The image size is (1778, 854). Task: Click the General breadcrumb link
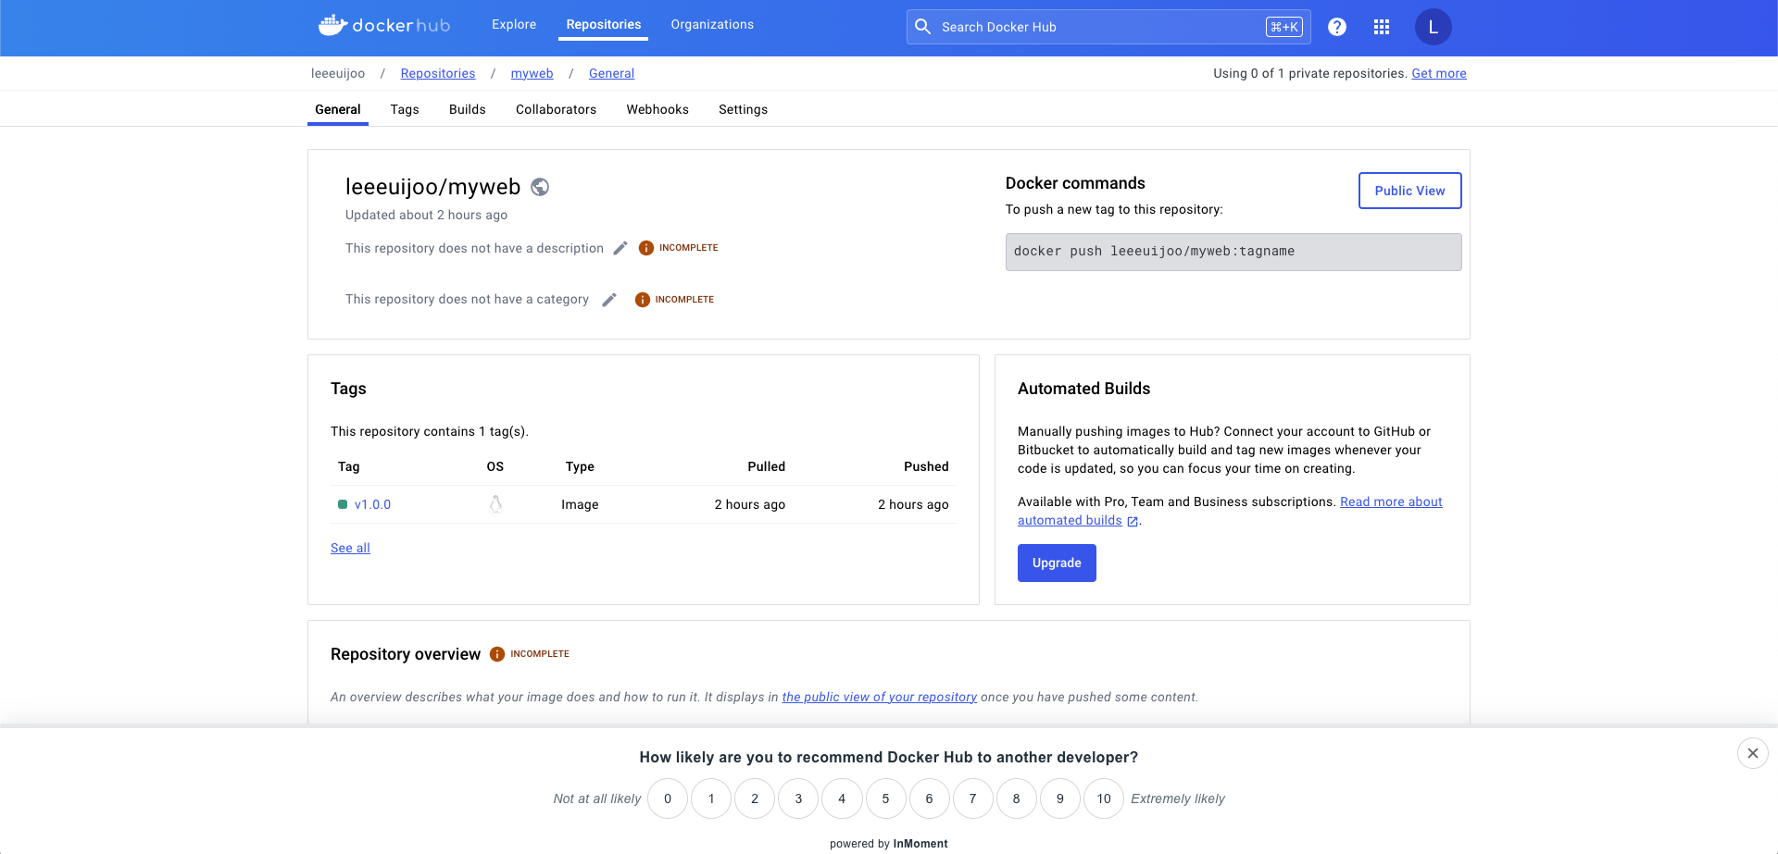pos(611,73)
